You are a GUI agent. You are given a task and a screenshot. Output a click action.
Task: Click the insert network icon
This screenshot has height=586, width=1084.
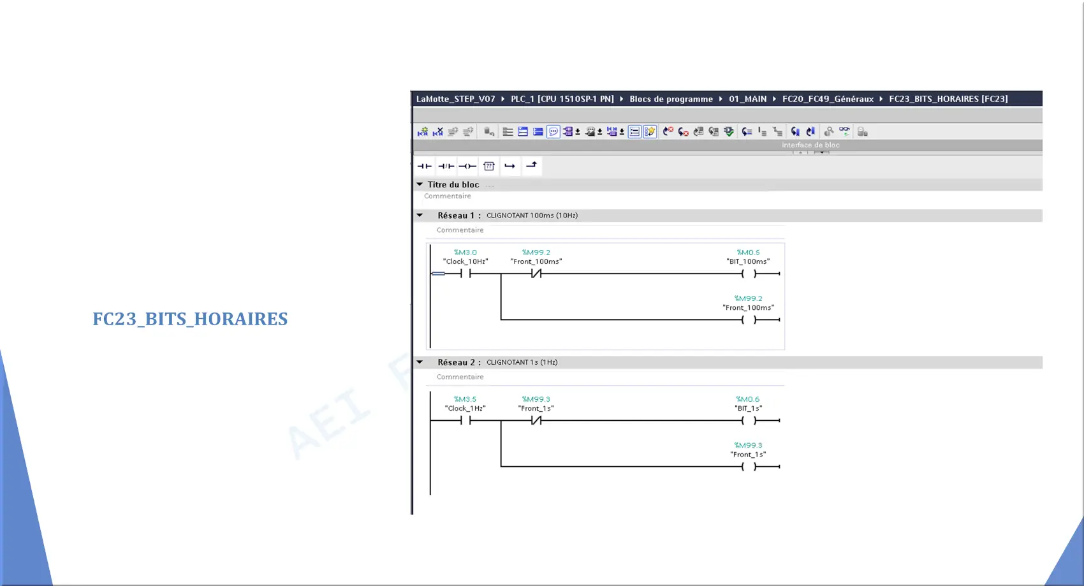coord(423,132)
